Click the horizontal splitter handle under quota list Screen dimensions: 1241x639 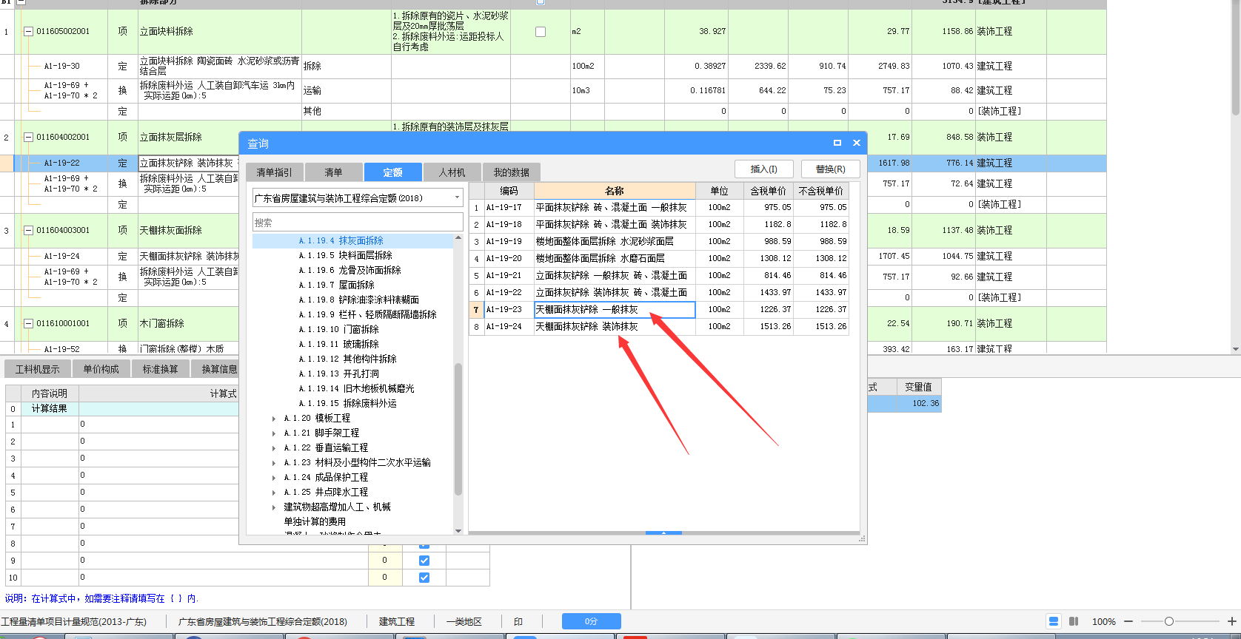pyautogui.click(x=664, y=532)
